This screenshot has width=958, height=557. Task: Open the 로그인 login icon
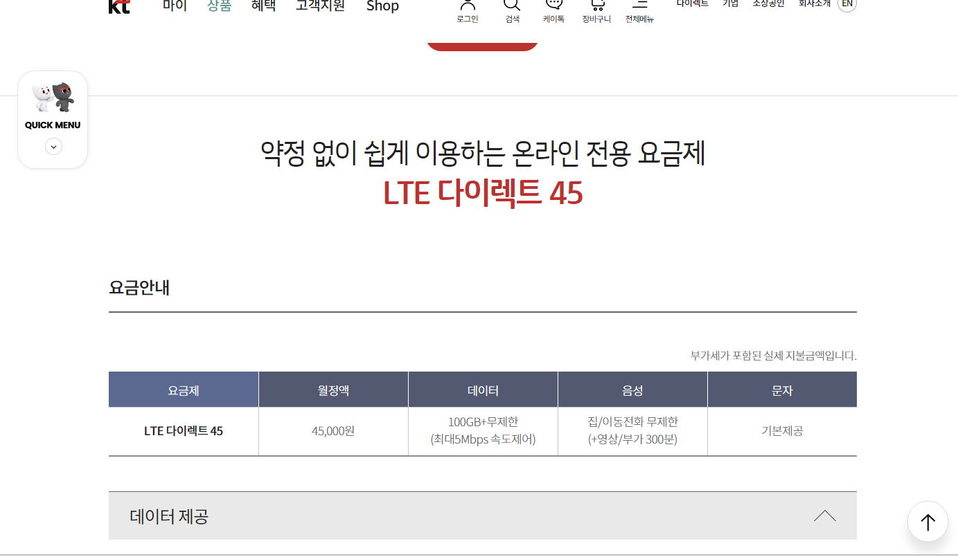(468, 11)
